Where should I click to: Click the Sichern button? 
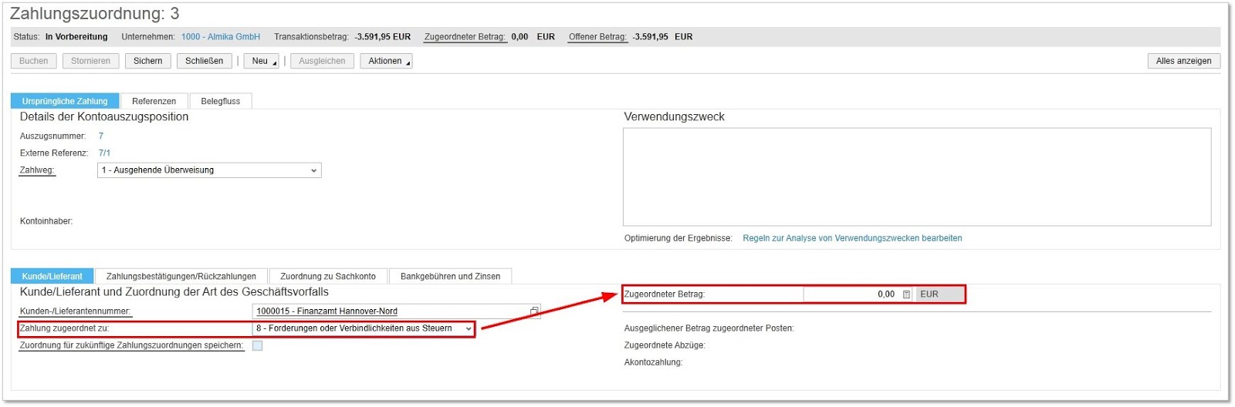click(147, 61)
